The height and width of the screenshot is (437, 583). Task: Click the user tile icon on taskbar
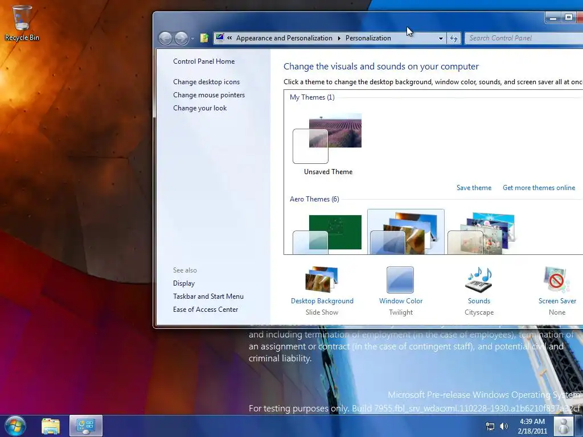pyautogui.click(x=563, y=426)
